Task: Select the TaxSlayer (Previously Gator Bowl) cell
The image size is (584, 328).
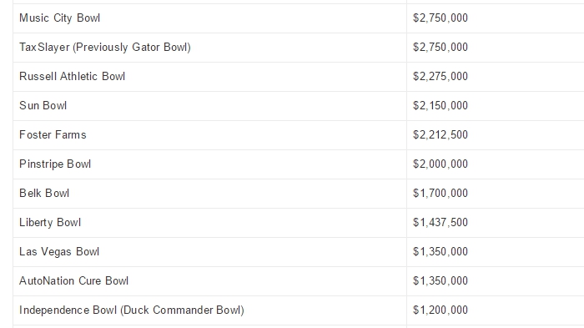Action: tap(209, 48)
